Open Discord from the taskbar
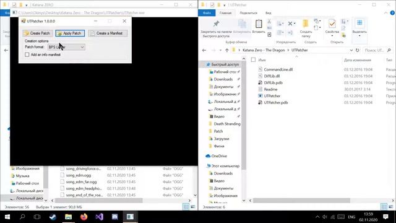 point(114,217)
